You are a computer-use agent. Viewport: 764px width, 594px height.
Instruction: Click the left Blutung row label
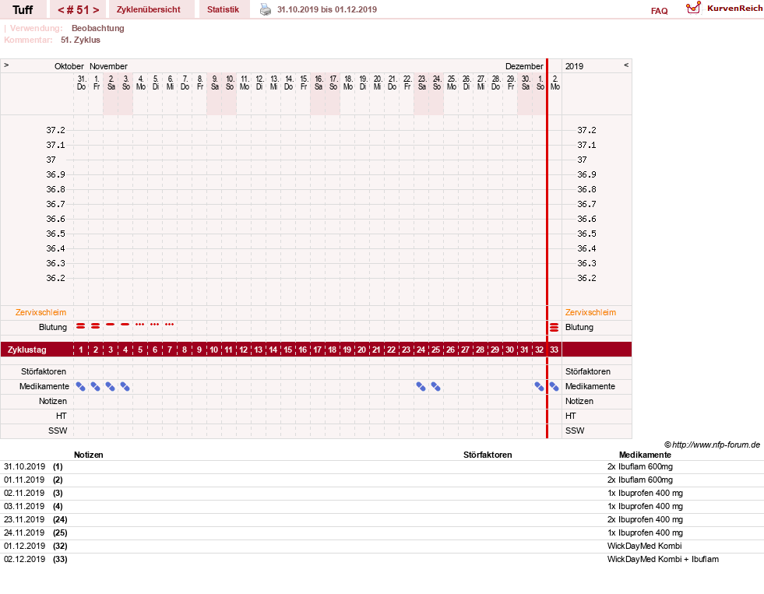53,327
